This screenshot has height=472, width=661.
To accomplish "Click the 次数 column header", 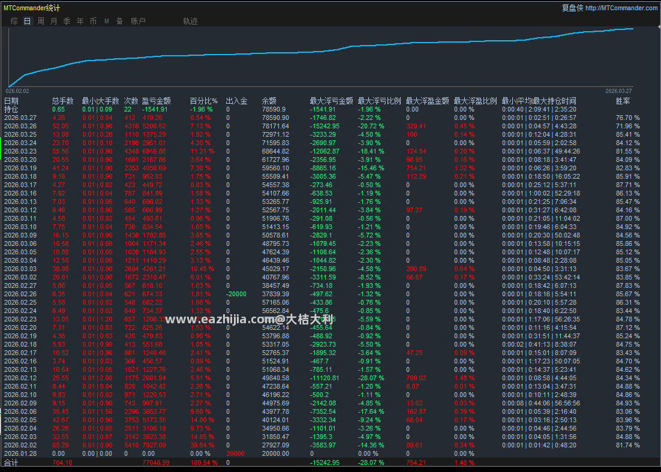I will (x=131, y=101).
